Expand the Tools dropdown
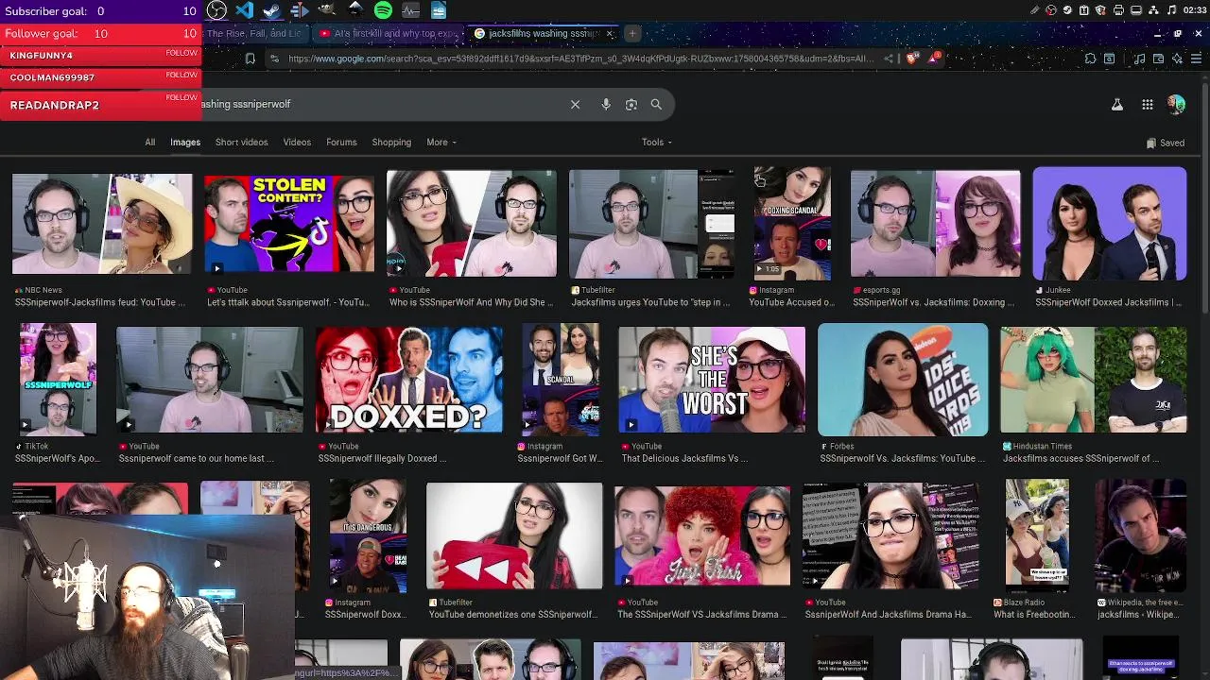1210x680 pixels. (x=657, y=143)
